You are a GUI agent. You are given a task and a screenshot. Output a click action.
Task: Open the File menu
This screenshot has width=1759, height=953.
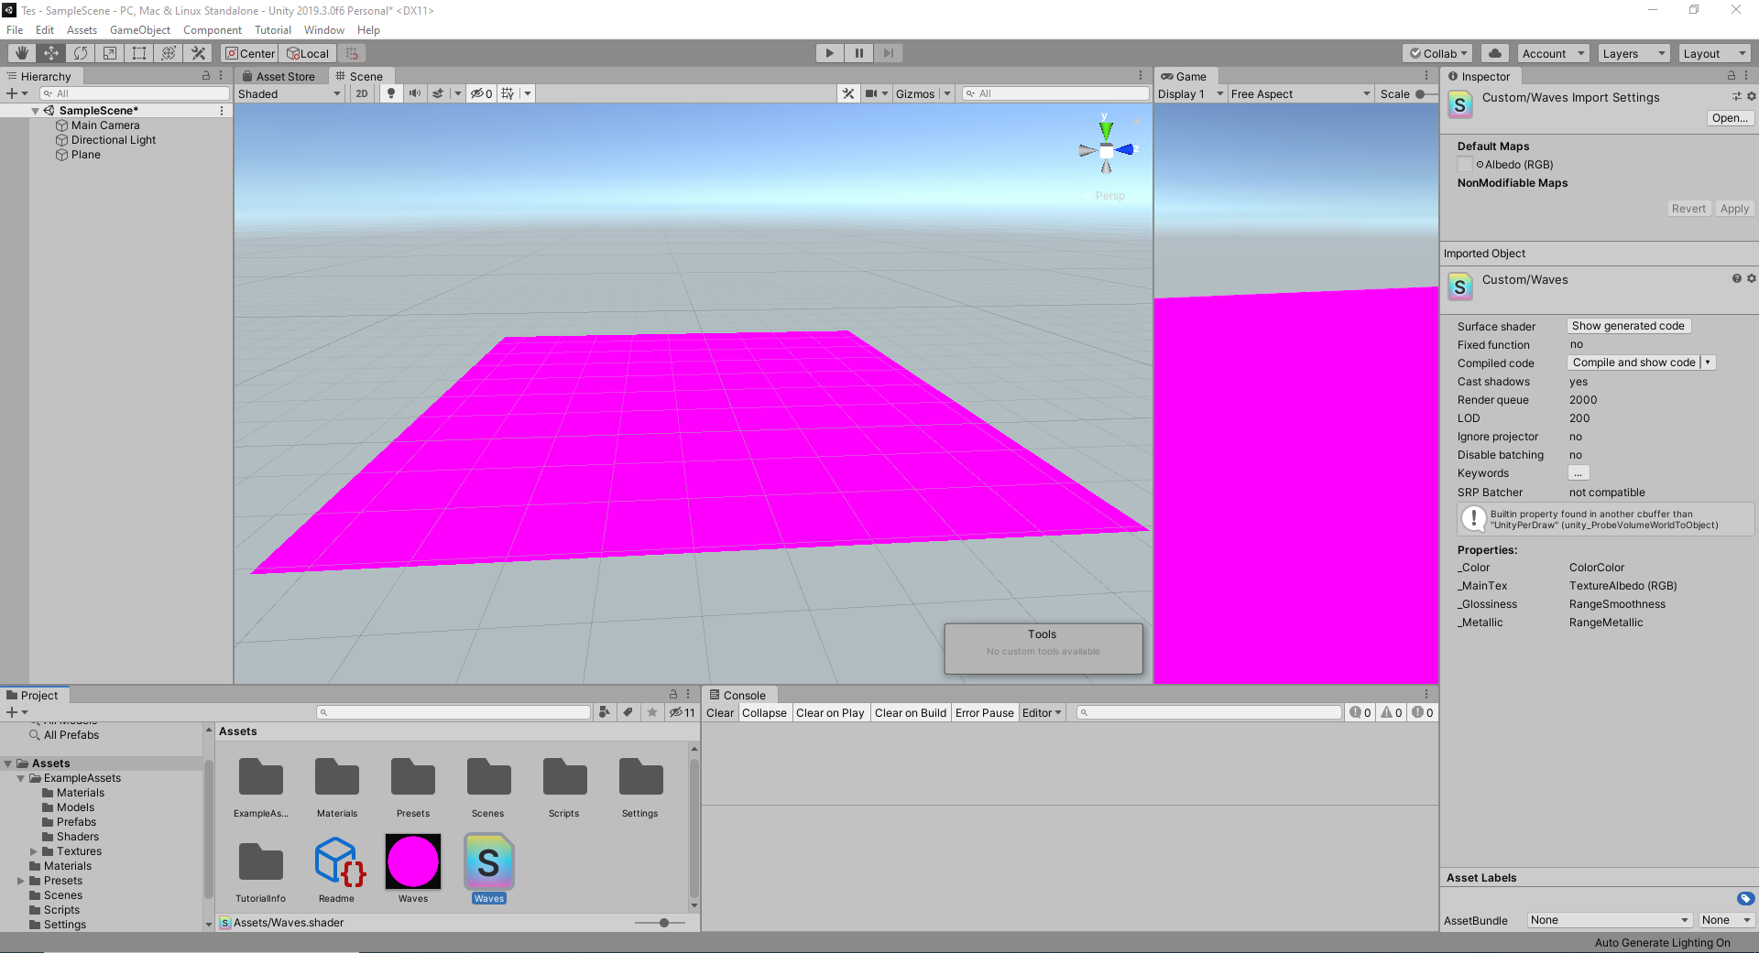click(x=15, y=30)
